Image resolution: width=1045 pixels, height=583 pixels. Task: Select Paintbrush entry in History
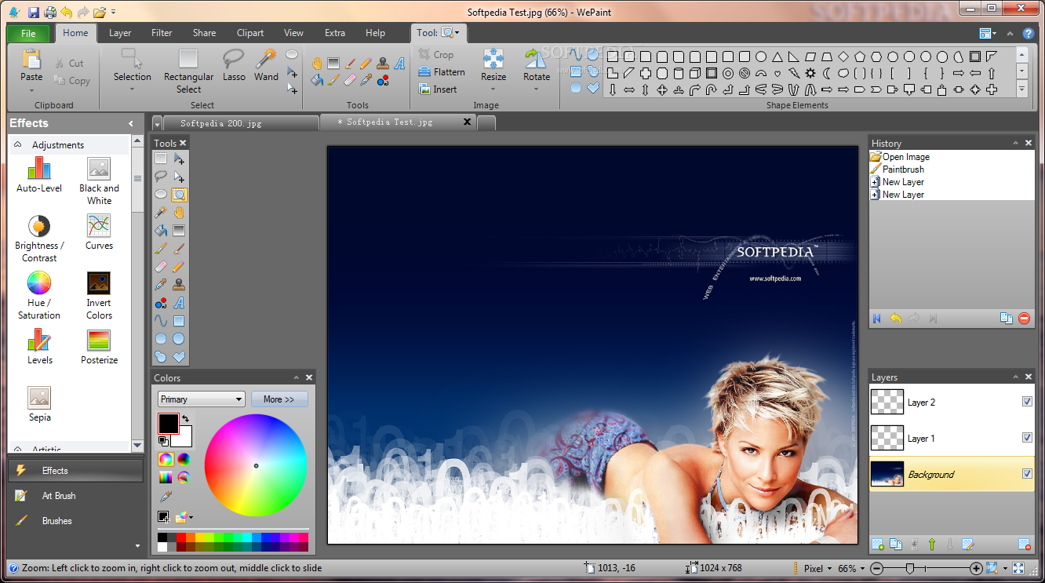(903, 169)
